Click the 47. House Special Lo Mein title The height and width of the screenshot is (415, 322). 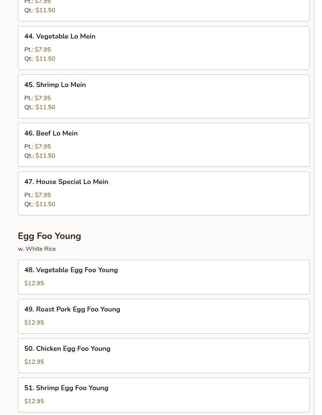[x=66, y=182]
